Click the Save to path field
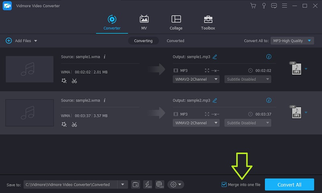Image resolution: width=322 pixels, height=193 pixels. pos(70,185)
